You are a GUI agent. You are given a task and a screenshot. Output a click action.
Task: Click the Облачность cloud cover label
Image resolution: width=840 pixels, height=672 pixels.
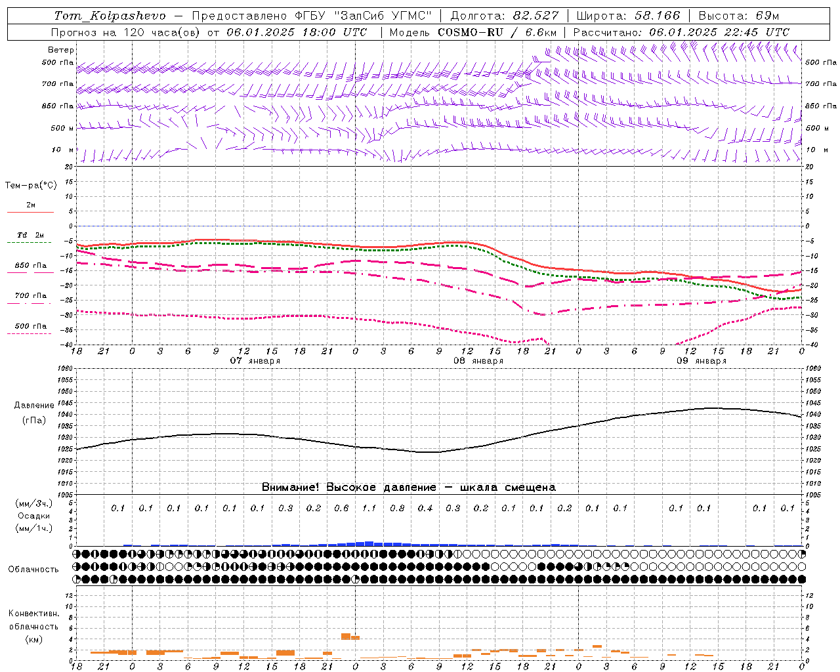33,569
